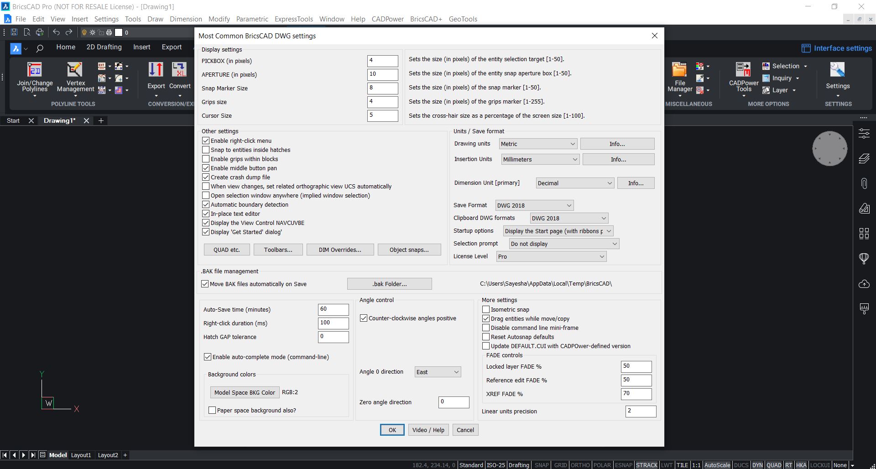Screen dimensions: 876x469
Task: Click the print preview icon in toolbar
Action: [27, 32]
